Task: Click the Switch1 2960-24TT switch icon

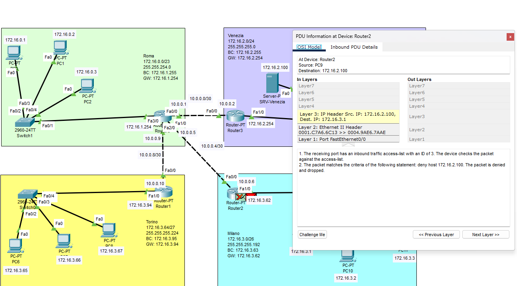Action: [x=26, y=122]
